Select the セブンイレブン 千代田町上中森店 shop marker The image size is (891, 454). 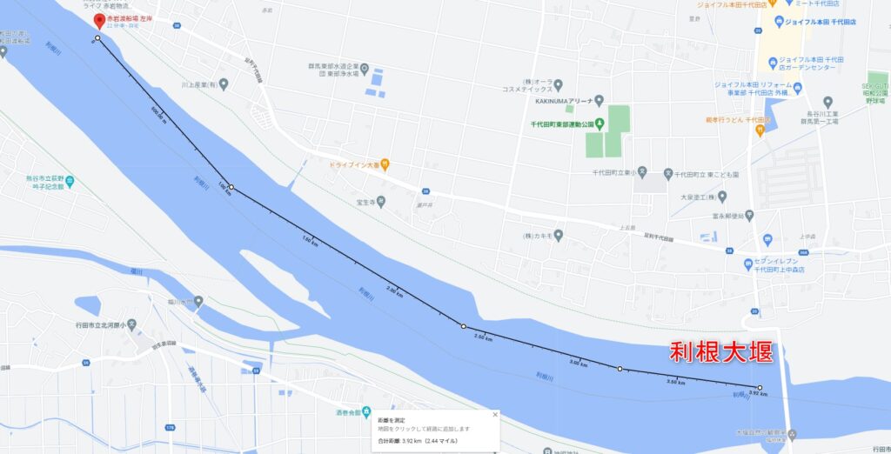point(748,264)
